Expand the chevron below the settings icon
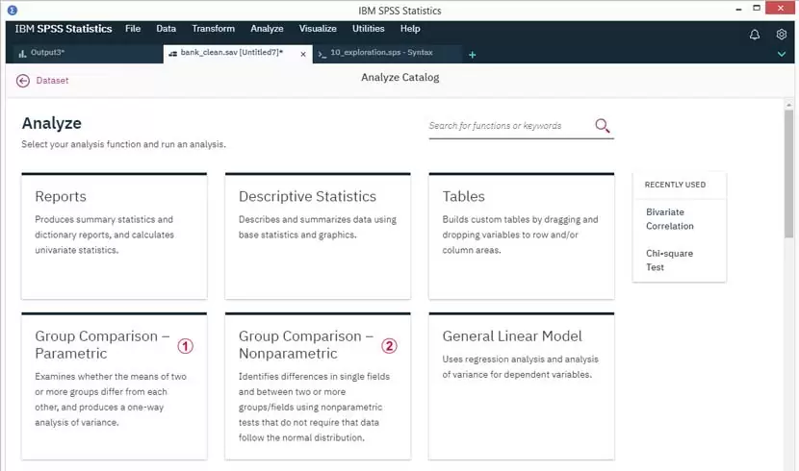 coord(782,55)
